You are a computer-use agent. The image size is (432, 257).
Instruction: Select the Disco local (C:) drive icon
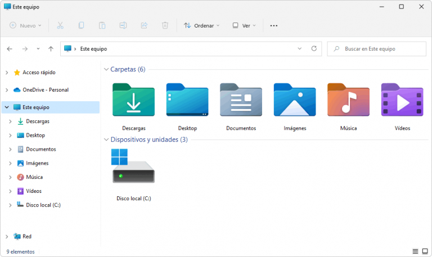point(133,166)
